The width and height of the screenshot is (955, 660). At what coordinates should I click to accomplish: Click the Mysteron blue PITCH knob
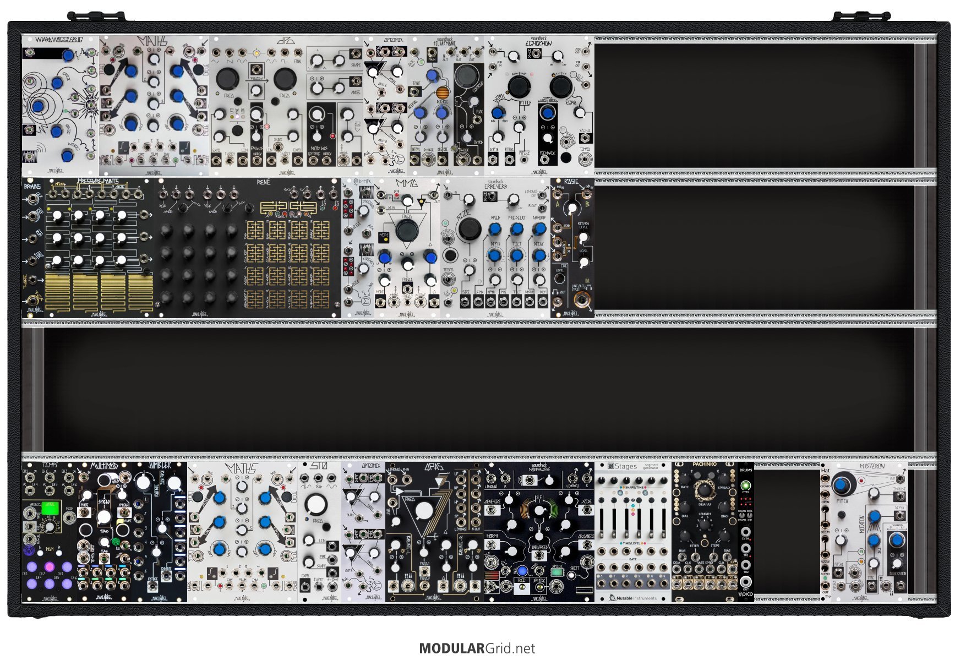click(x=842, y=485)
